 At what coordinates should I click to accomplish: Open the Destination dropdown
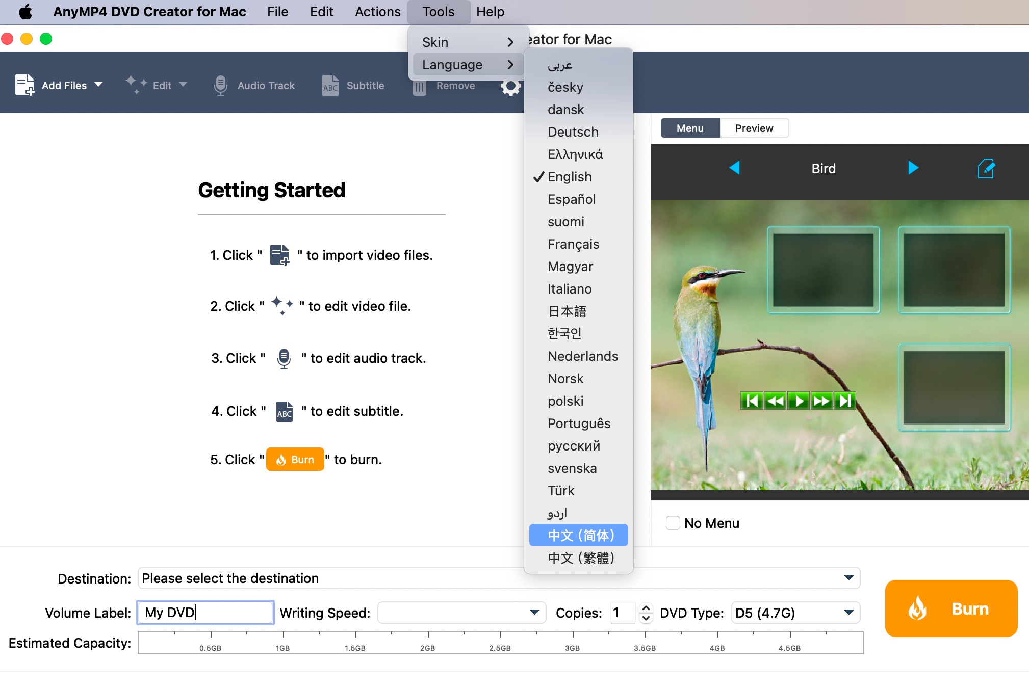pyautogui.click(x=848, y=577)
